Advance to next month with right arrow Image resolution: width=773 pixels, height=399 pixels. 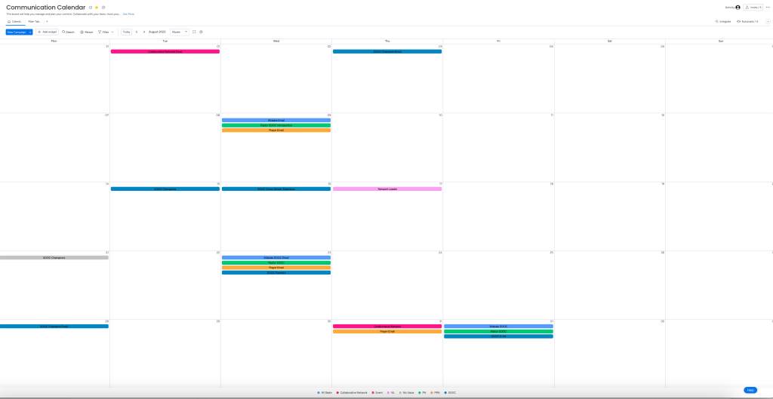point(144,32)
